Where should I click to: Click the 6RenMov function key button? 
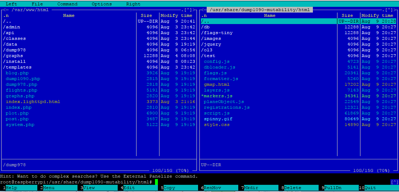click(219, 188)
